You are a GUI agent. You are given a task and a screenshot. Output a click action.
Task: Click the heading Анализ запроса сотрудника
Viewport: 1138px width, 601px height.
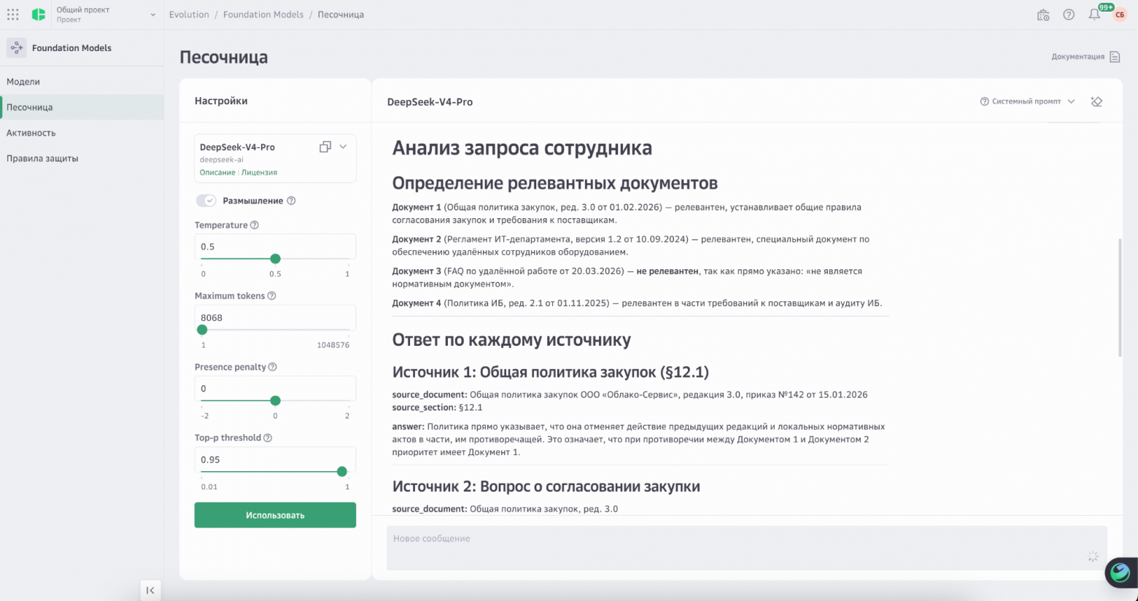tap(522, 148)
